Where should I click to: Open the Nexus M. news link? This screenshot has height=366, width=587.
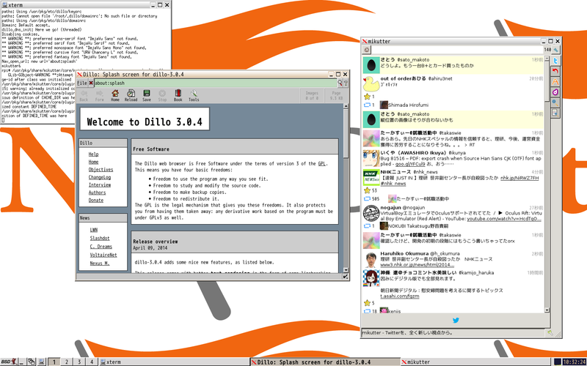[x=100, y=264]
